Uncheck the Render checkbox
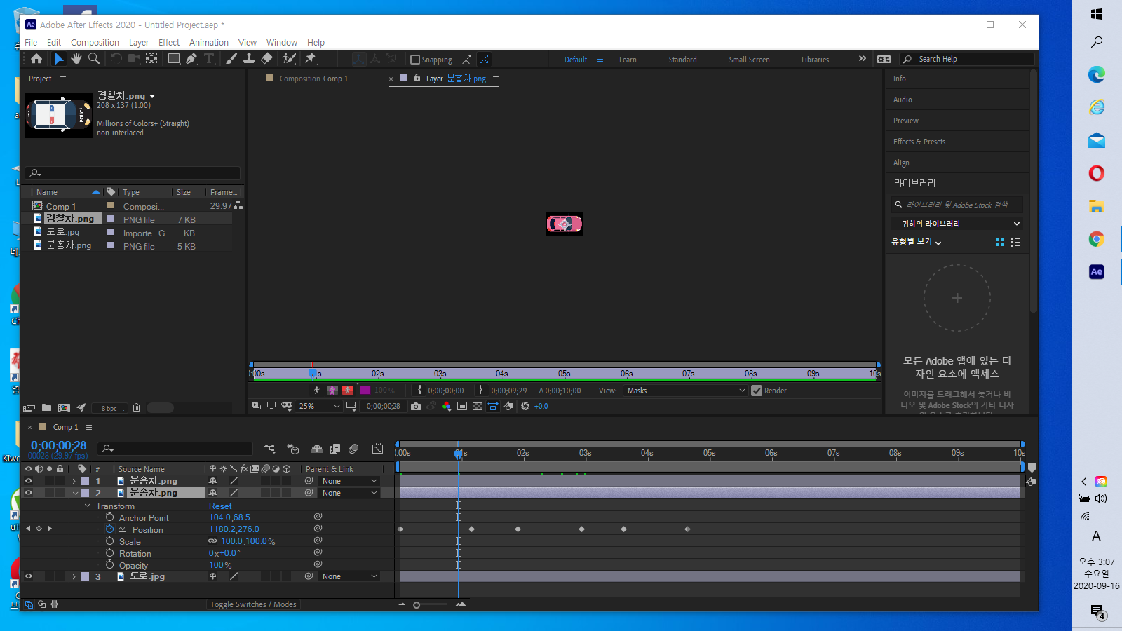This screenshot has height=631, width=1122. coord(757,391)
